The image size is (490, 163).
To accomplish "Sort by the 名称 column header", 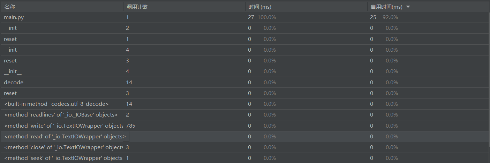I will [x=9, y=7].
